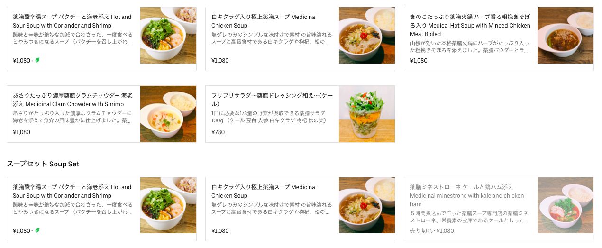Click the スープセット Soup Set section heading
Screen dimensions: 602x248
pyautogui.click(x=43, y=164)
